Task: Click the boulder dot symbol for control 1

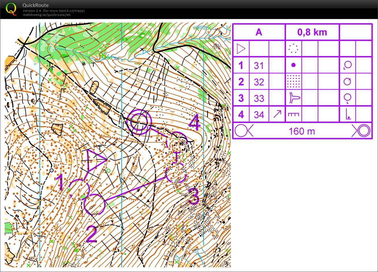Action: (293, 65)
